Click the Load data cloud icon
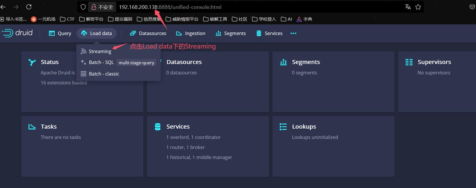Screen dimensions: 476x188 (84, 33)
